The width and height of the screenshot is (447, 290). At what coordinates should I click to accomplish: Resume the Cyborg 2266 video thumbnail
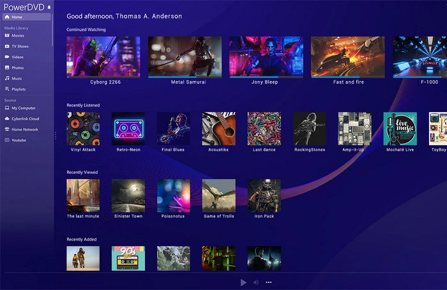(103, 56)
